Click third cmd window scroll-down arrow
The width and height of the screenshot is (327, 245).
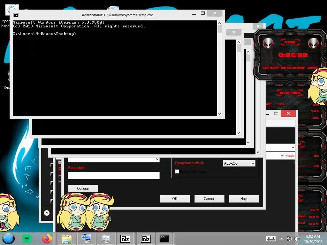[248, 143]
